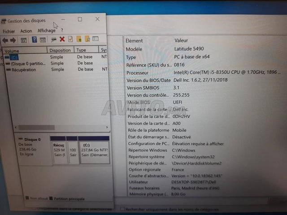Open the Action menu

coord(26,31)
